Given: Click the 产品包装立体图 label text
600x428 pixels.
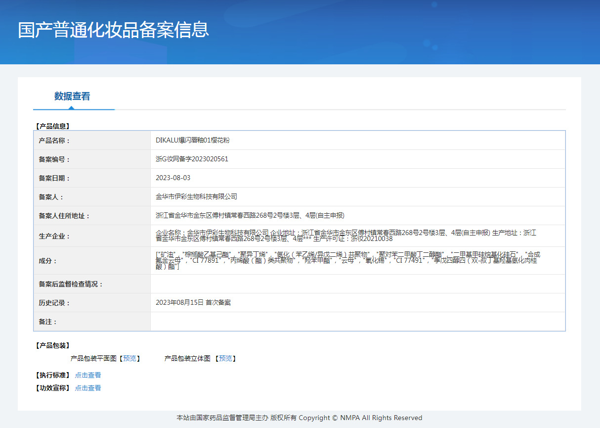Looking at the screenshot, I should pos(187,358).
